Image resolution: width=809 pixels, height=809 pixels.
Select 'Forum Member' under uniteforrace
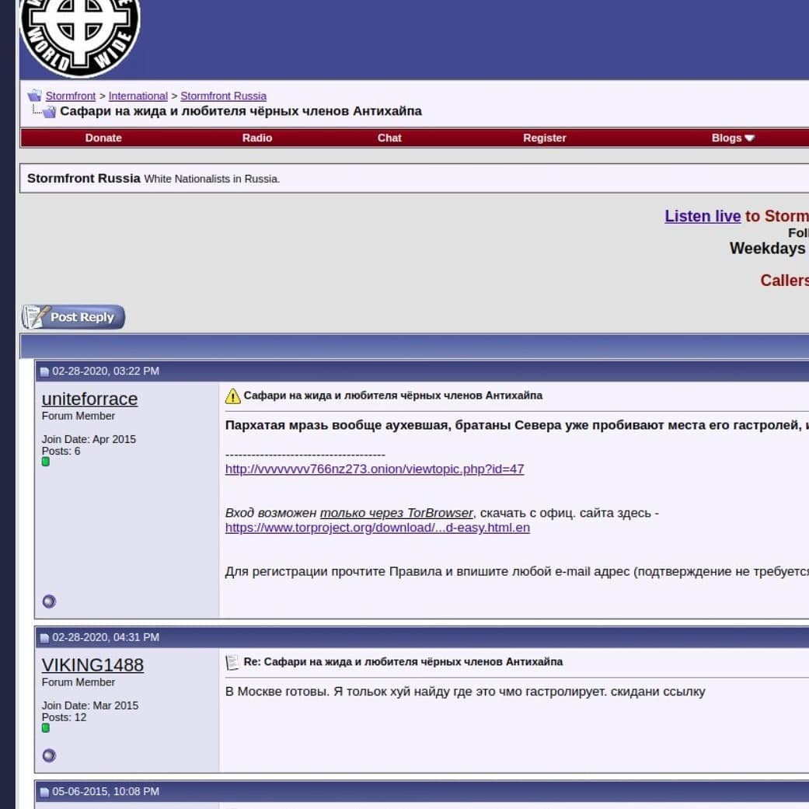pyautogui.click(x=78, y=416)
